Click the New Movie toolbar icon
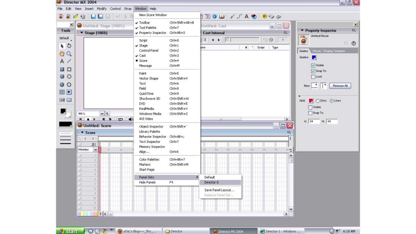Image resolution: width=416 pixels, height=234 pixels. [61, 16]
